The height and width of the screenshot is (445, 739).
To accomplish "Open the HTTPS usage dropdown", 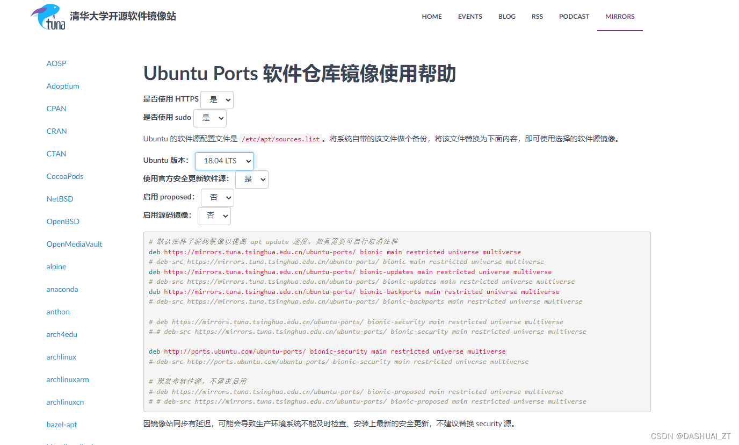I will tap(217, 100).
